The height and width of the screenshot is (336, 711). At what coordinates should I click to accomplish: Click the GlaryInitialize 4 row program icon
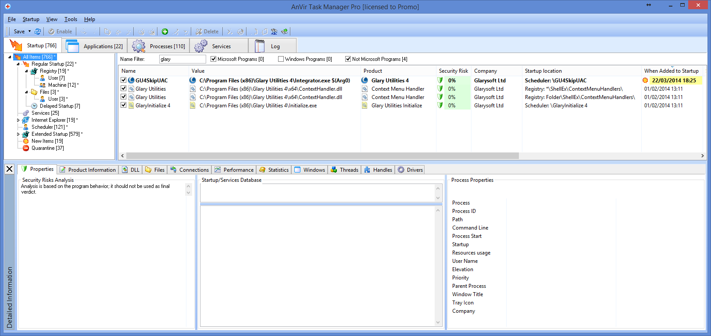tap(131, 105)
